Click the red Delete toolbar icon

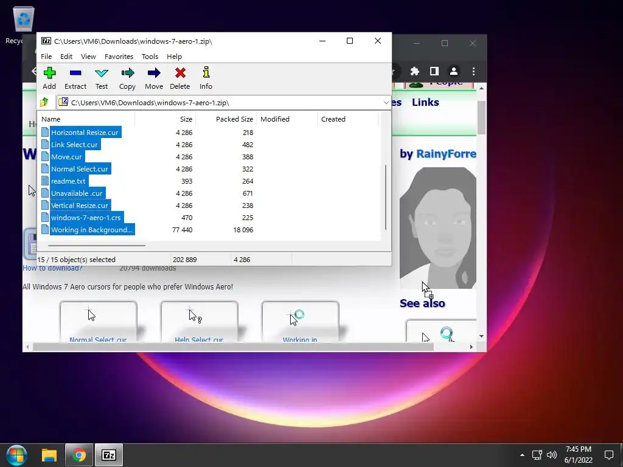(x=180, y=73)
